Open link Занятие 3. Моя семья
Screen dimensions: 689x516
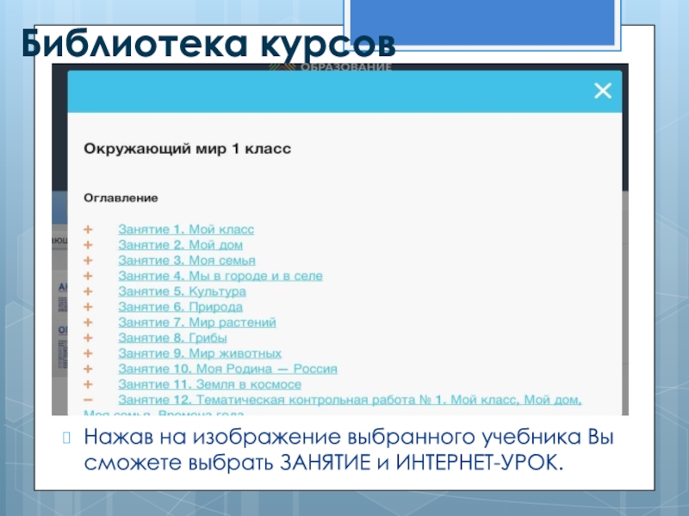tap(187, 261)
